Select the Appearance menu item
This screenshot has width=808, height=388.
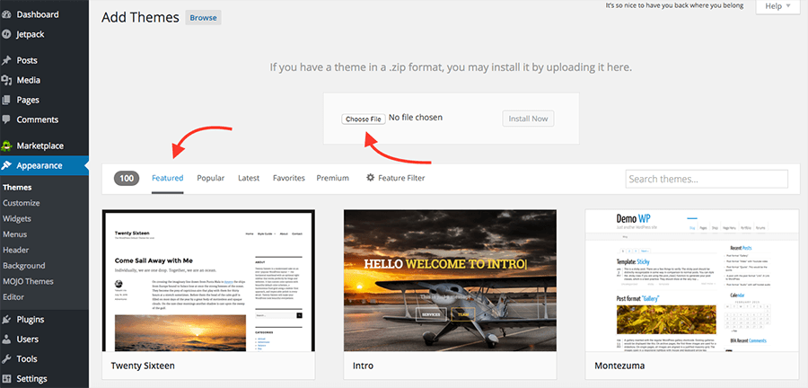click(44, 165)
